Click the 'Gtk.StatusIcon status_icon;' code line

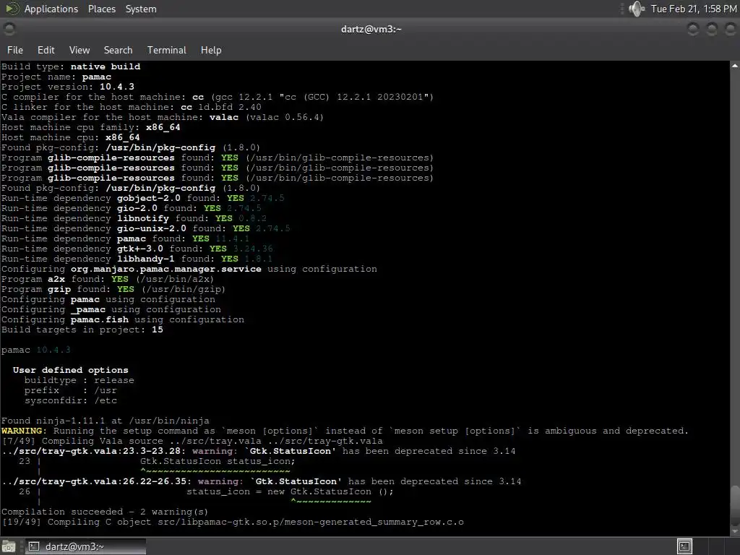[218, 462]
